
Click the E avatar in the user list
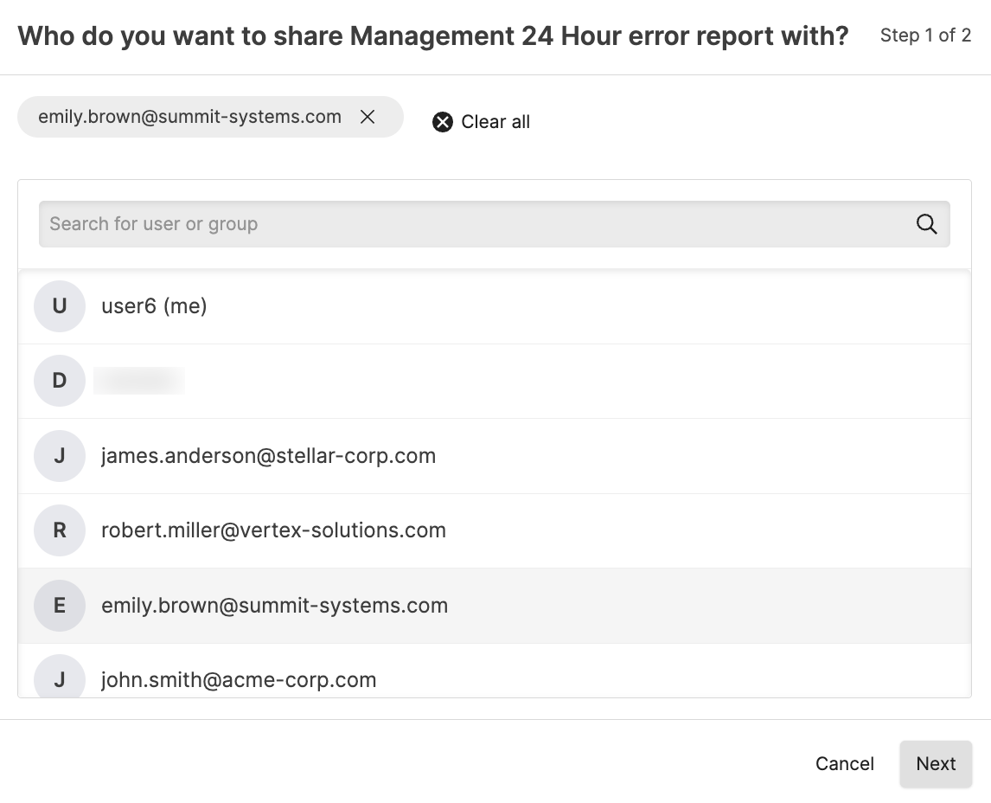(x=60, y=606)
